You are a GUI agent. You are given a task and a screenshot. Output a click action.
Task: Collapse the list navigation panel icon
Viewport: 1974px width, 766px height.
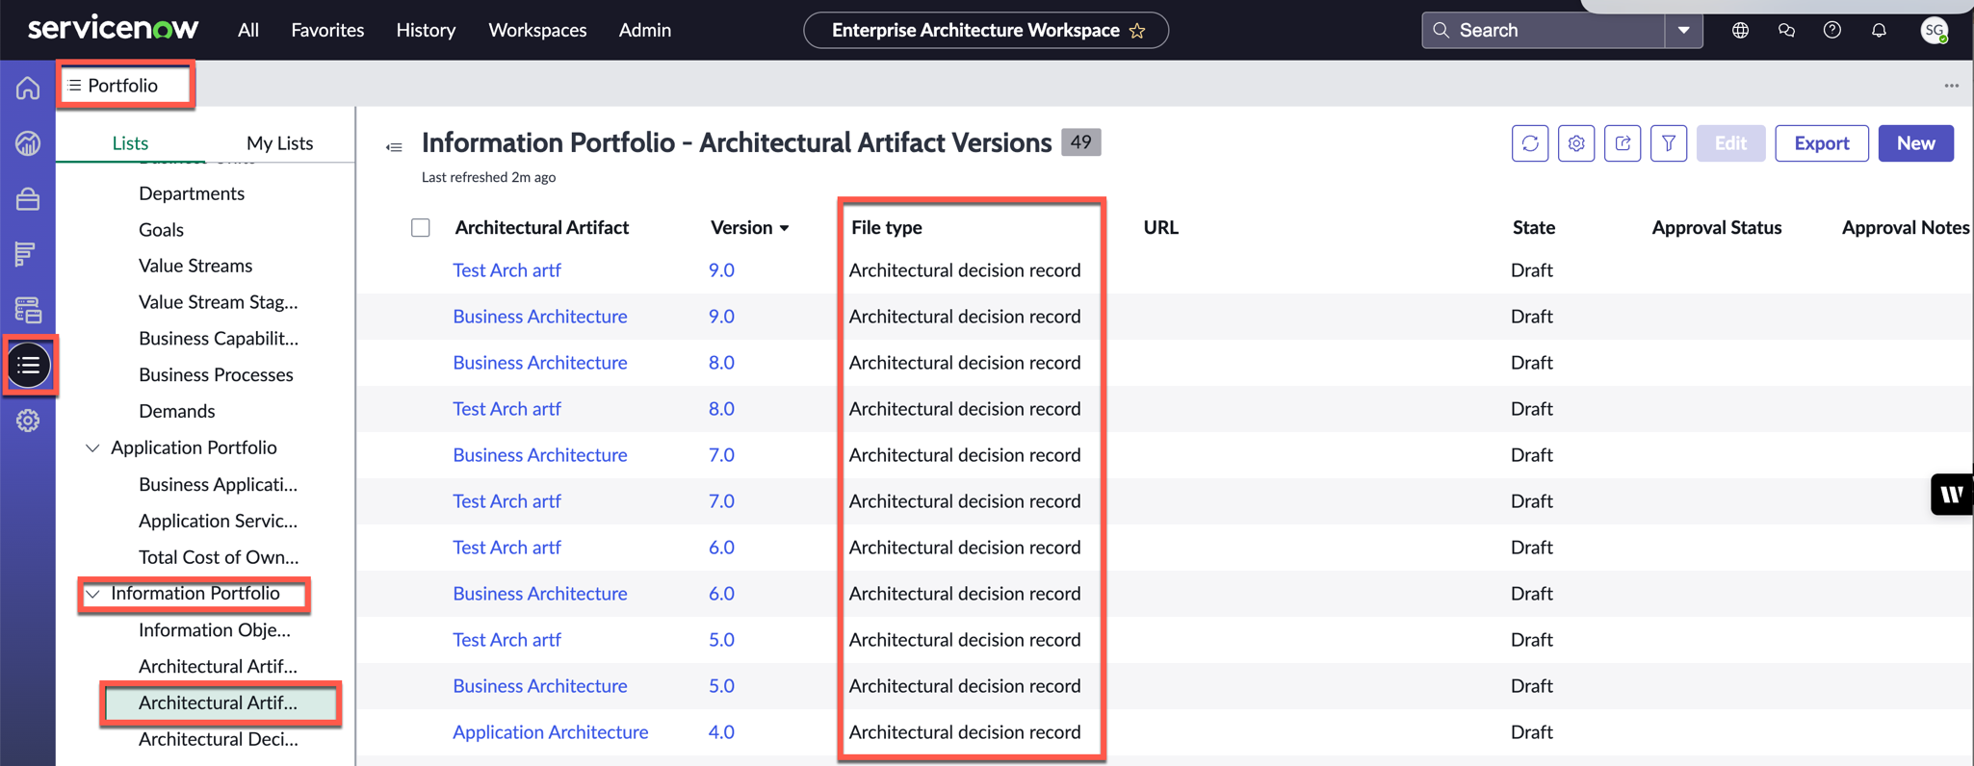point(394,147)
